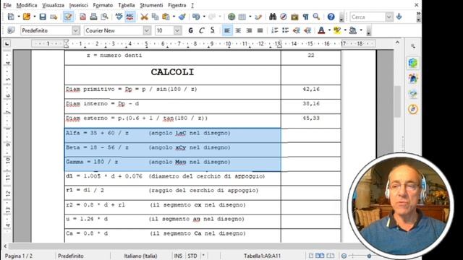Open the Formato menu
Image resolution: width=463 pixels, height=260 pixels.
103,5
